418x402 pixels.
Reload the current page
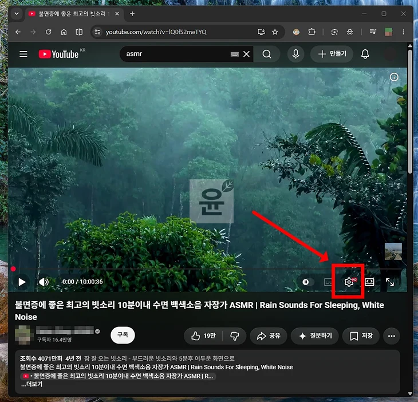tap(48, 32)
